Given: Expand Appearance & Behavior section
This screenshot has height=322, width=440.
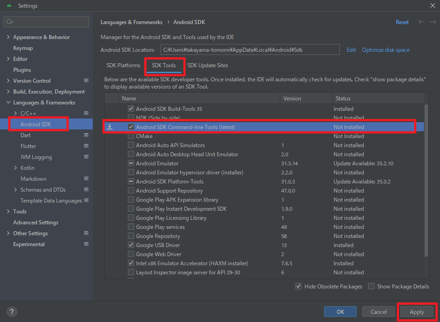Looking at the screenshot, I should pos(8,37).
